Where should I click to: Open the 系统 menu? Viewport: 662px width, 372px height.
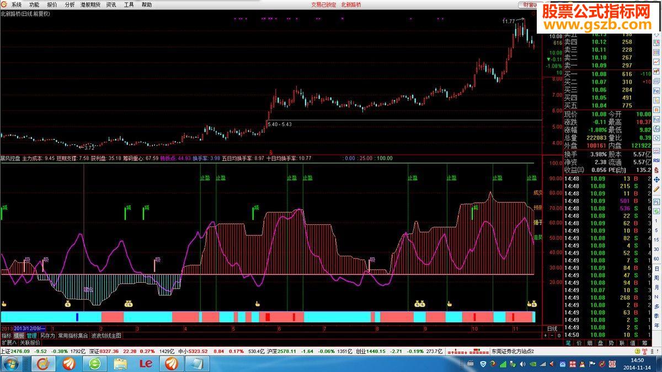point(17,4)
